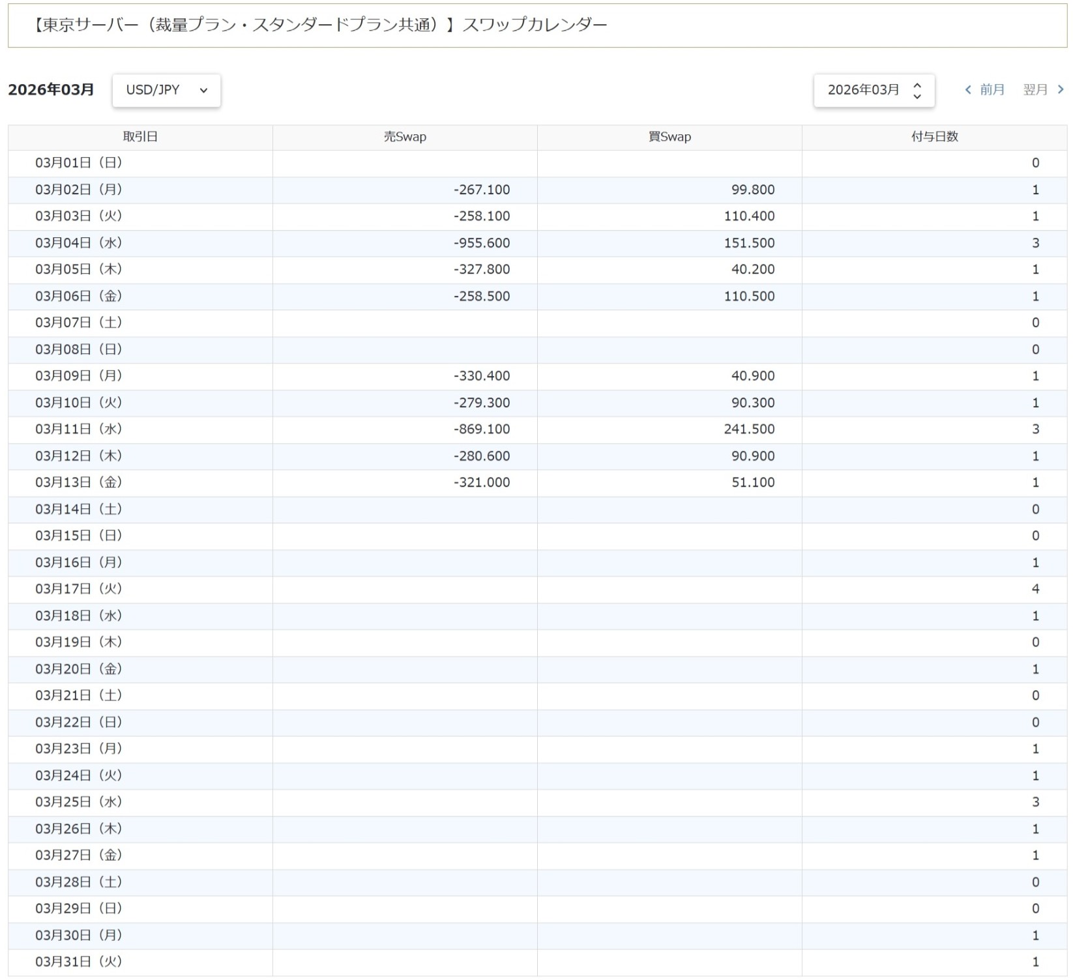Image resolution: width=1073 pixels, height=980 pixels.
Task: Select buy swap value 110.400
Action: (750, 216)
